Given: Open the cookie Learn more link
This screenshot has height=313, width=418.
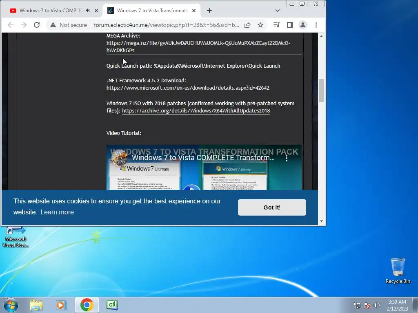Looking at the screenshot, I should coord(57,212).
